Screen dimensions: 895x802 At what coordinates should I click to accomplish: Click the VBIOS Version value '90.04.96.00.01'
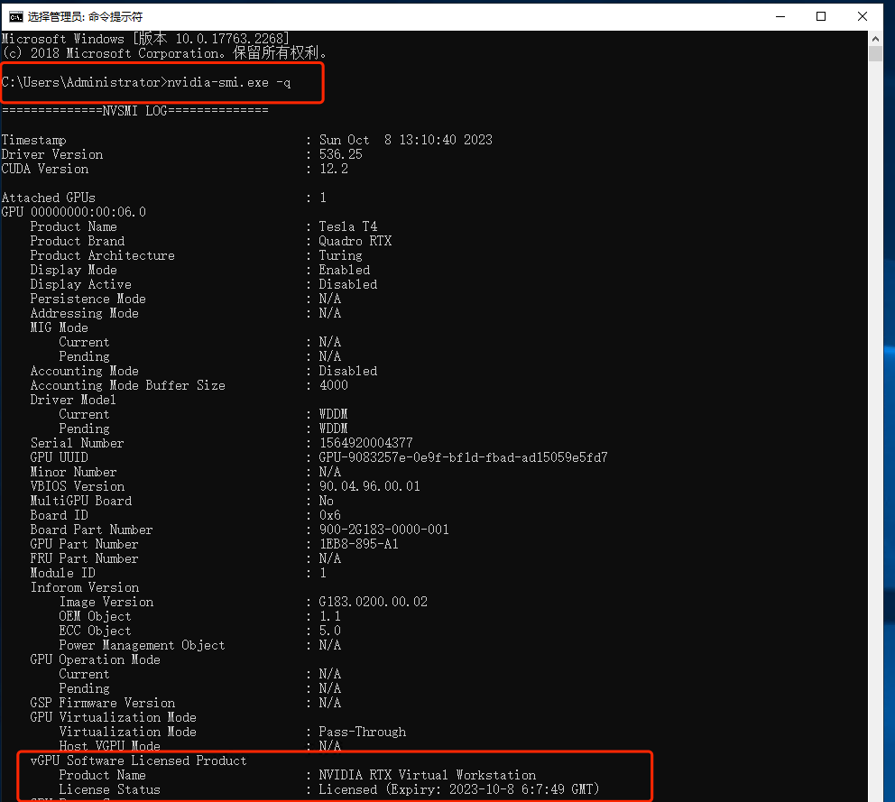click(x=370, y=486)
